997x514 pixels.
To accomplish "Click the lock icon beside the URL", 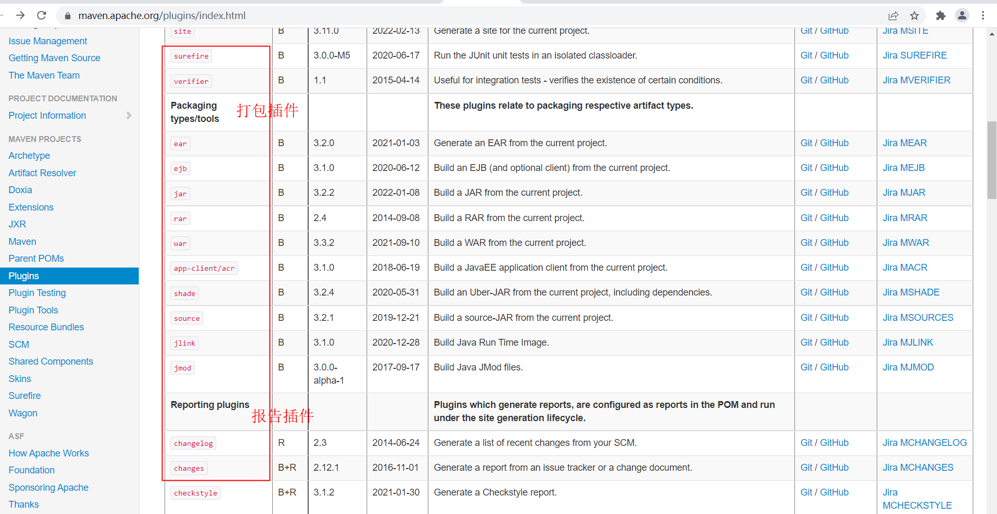I will 68,16.
